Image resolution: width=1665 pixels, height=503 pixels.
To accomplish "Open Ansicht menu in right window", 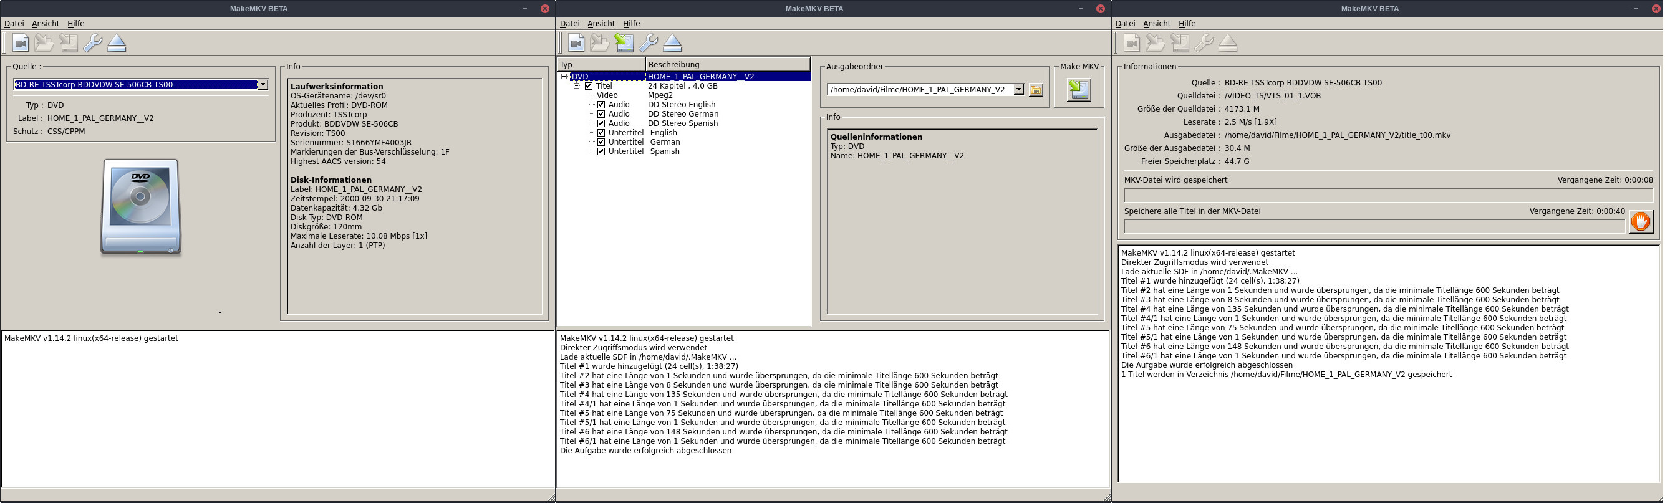I will coord(1157,23).
